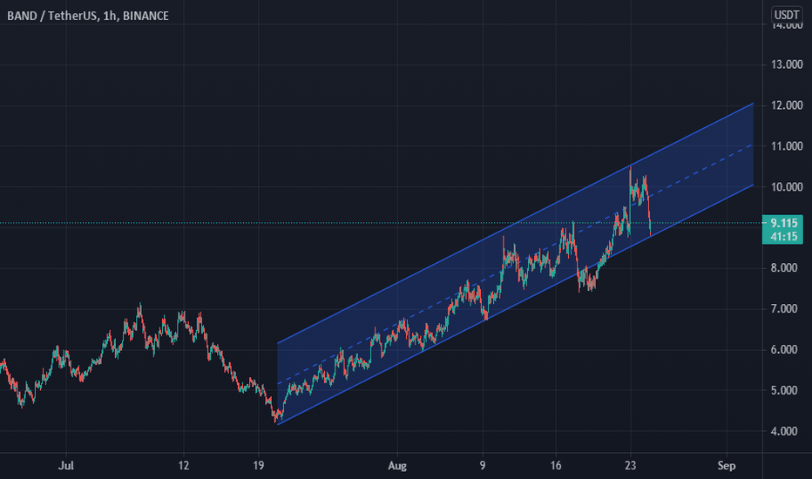Click the 23 date label on time axis
The width and height of the screenshot is (812, 479).
click(x=630, y=466)
